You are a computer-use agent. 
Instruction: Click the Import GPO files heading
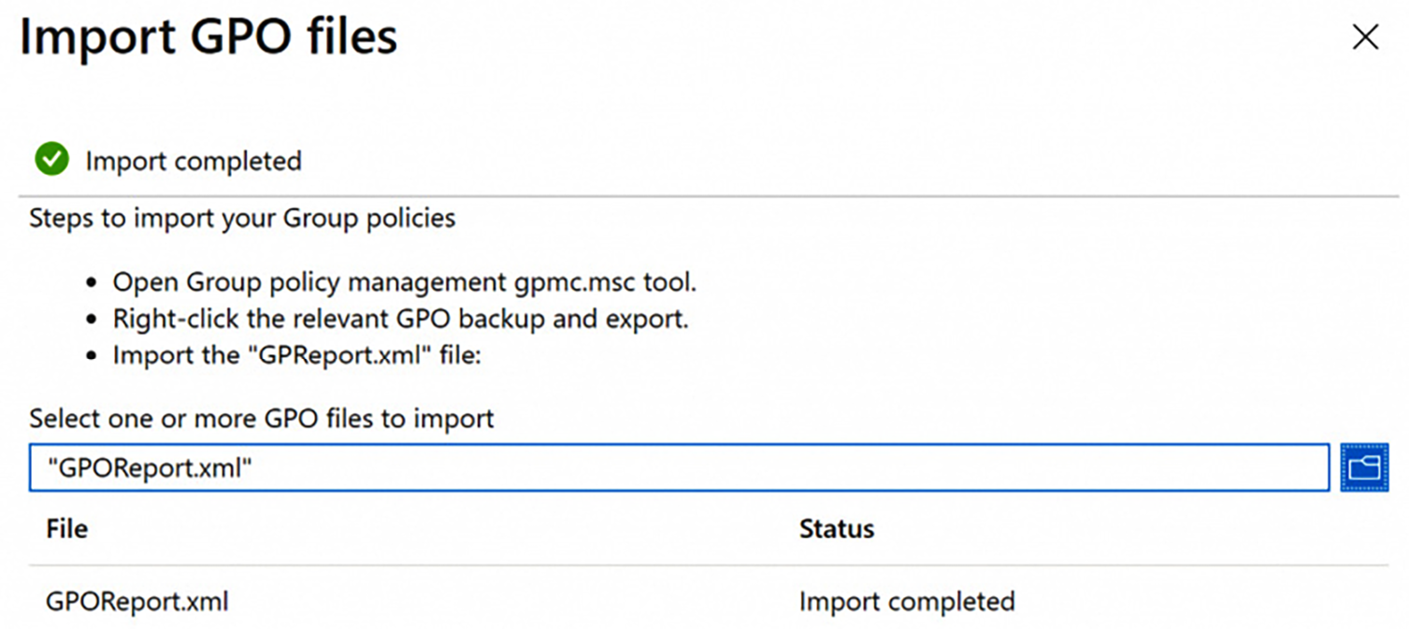coord(208,37)
